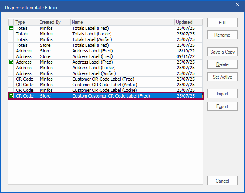245x193 pixels.
Task: Click active icon on Totals Label (Fred) Minfos row
Action: tap(11, 28)
